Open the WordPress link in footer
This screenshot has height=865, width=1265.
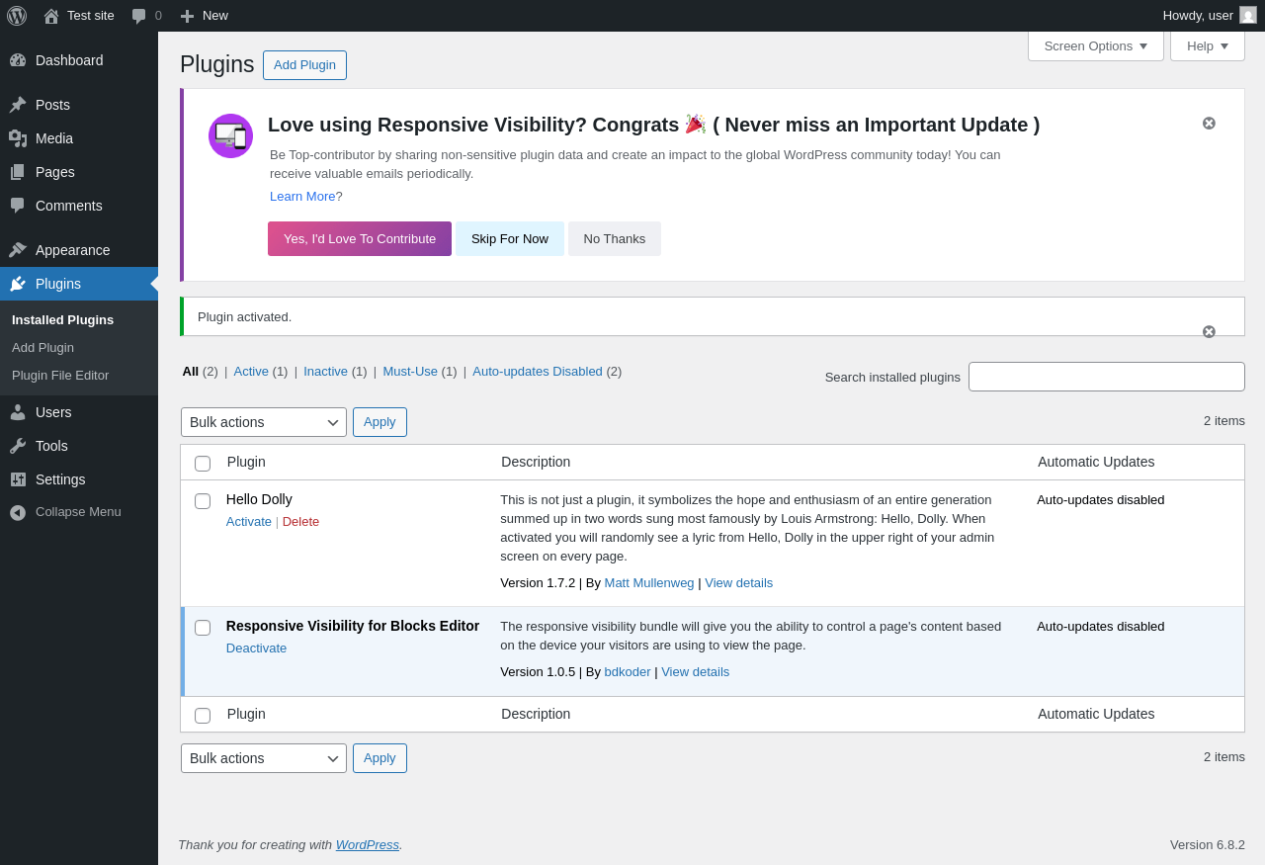pos(367,844)
